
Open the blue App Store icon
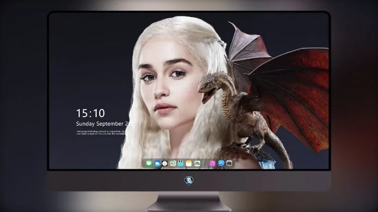[x=221, y=163]
